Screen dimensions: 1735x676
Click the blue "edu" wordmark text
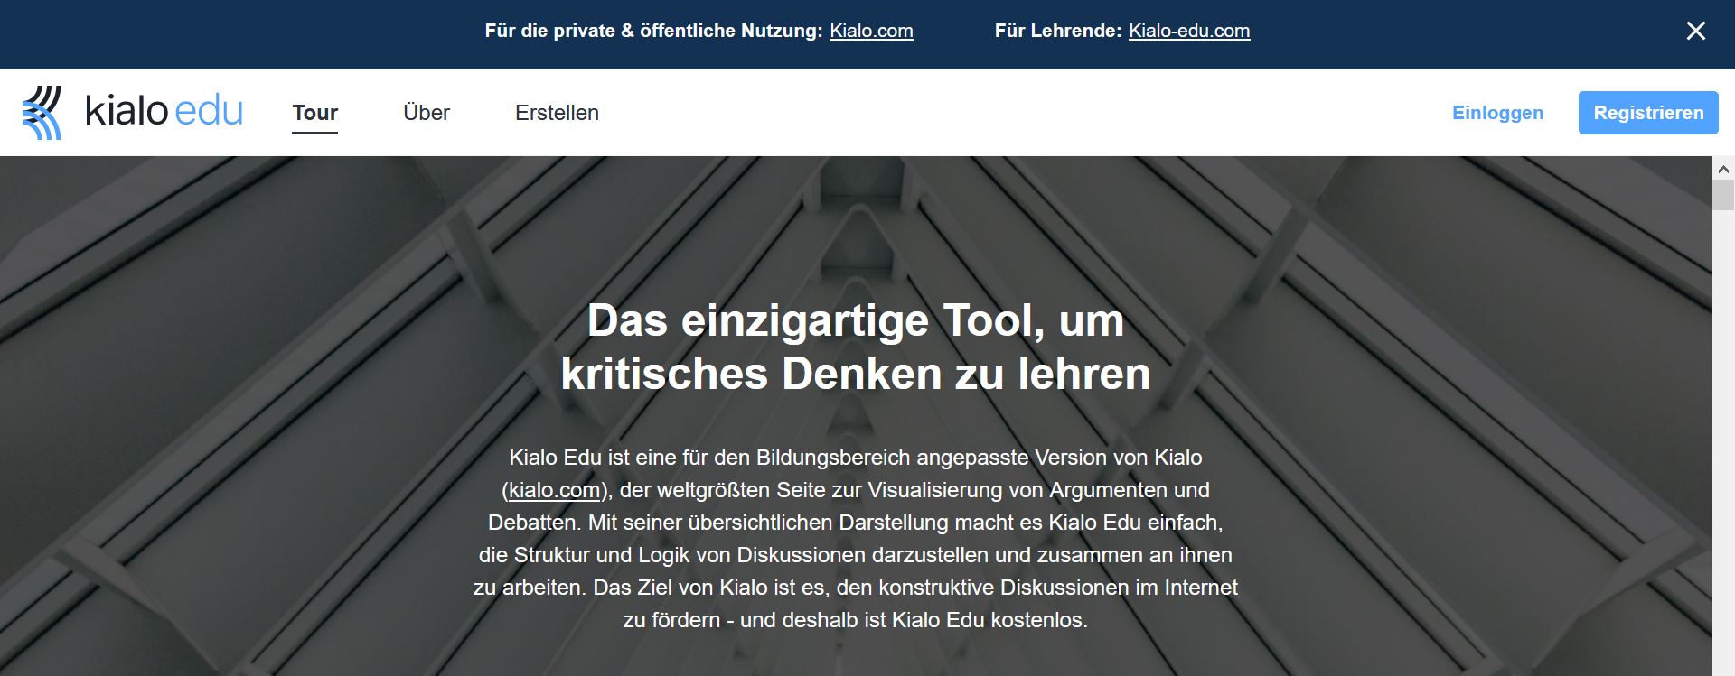[208, 112]
